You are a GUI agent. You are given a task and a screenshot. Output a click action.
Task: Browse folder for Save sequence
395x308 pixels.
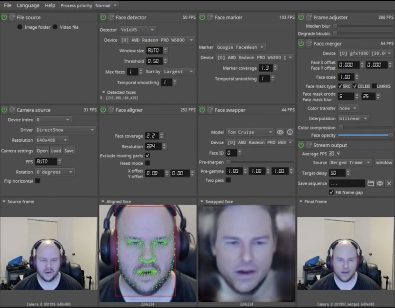tap(371, 183)
